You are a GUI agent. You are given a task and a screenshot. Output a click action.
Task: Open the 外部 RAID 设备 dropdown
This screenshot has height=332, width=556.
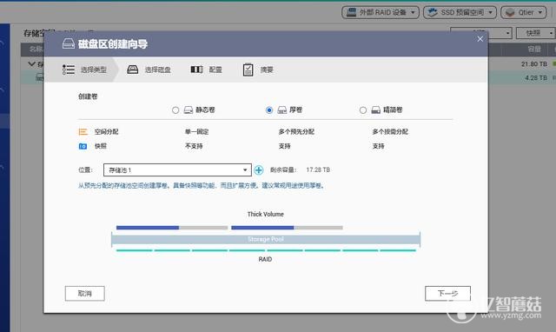coord(381,12)
